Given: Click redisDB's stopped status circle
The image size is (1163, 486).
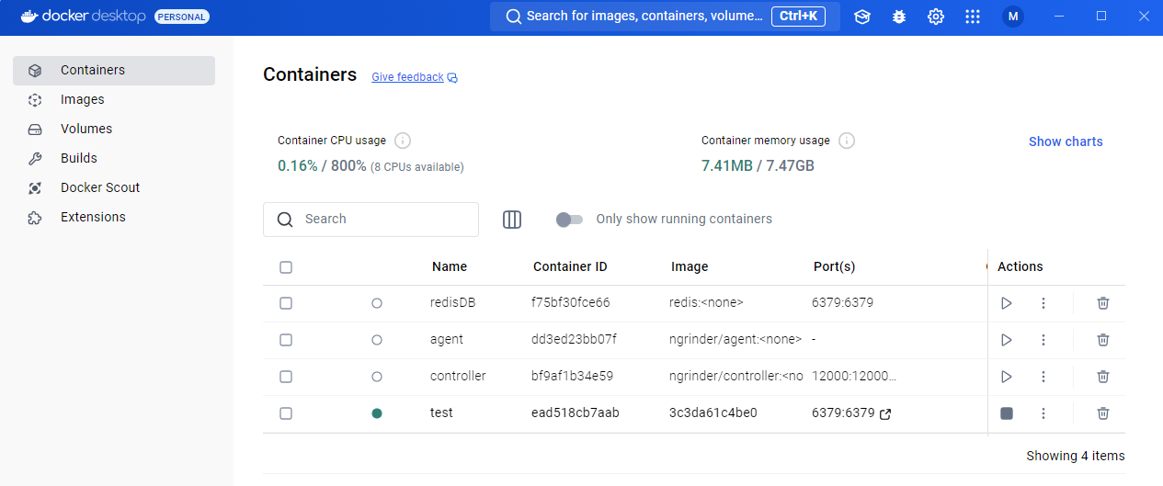Looking at the screenshot, I should (x=377, y=303).
